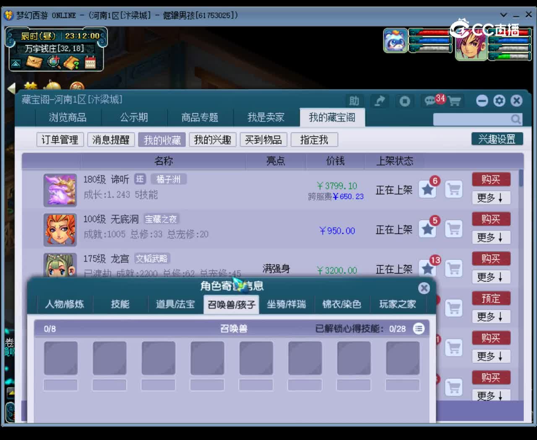Click the 价钱 column header

point(335,161)
